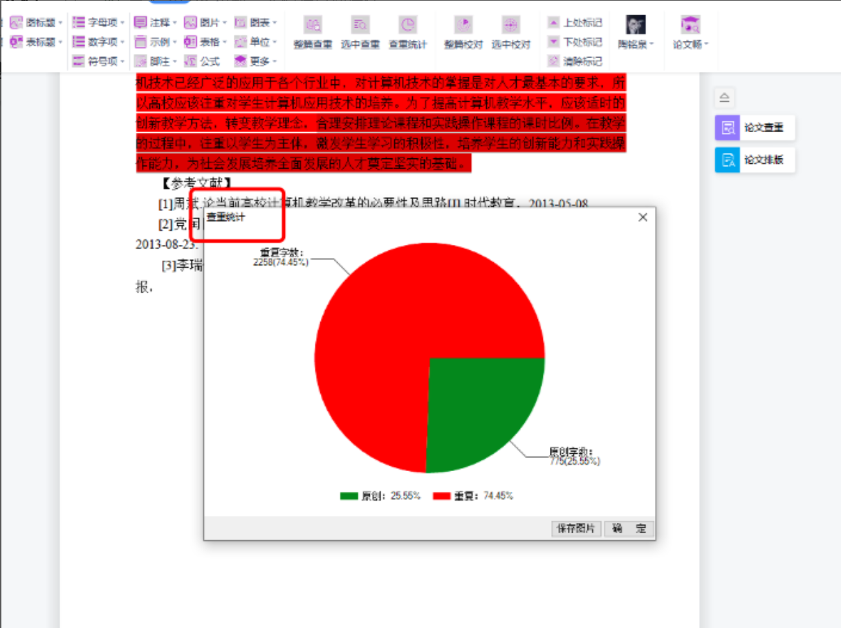Open 论文排版 in the right sidebar
Image resolution: width=841 pixels, height=628 pixels.
[x=755, y=160]
